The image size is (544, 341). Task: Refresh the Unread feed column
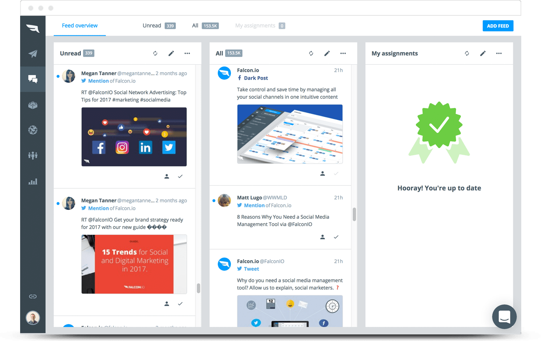[155, 53]
